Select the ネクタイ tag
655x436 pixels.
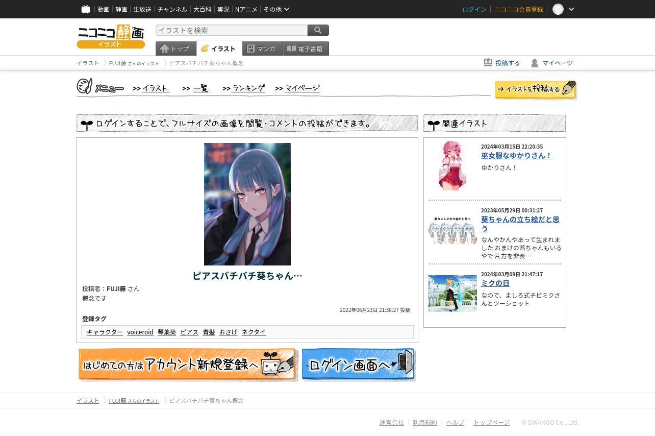click(254, 332)
